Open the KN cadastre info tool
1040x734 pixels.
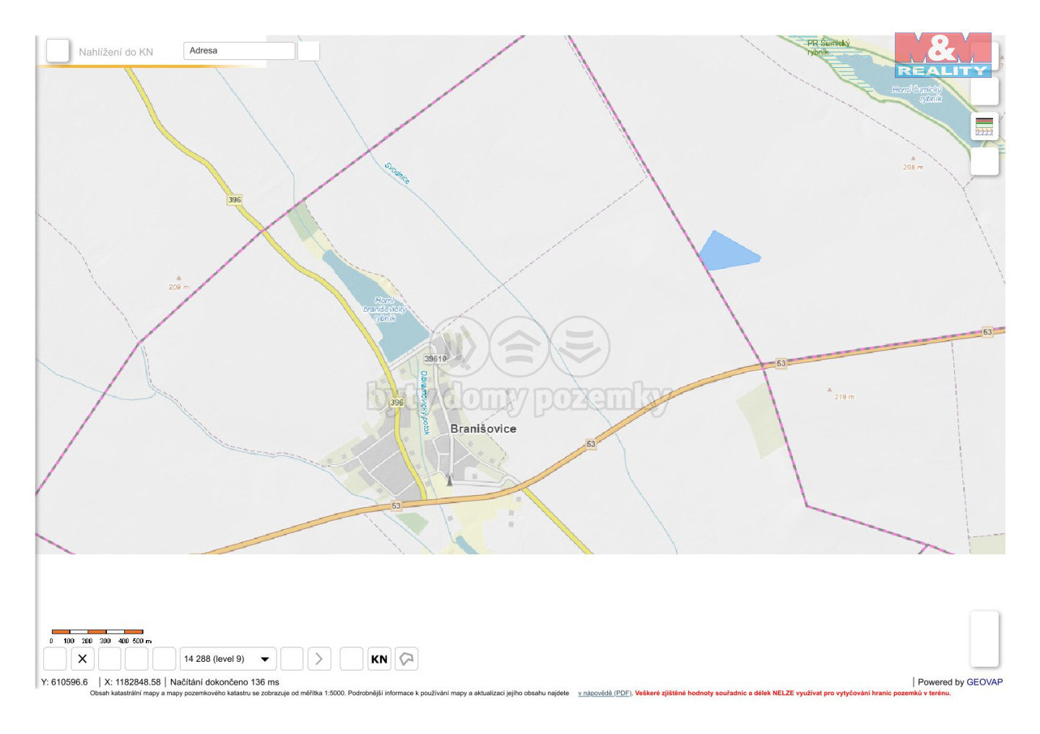pos(379,658)
